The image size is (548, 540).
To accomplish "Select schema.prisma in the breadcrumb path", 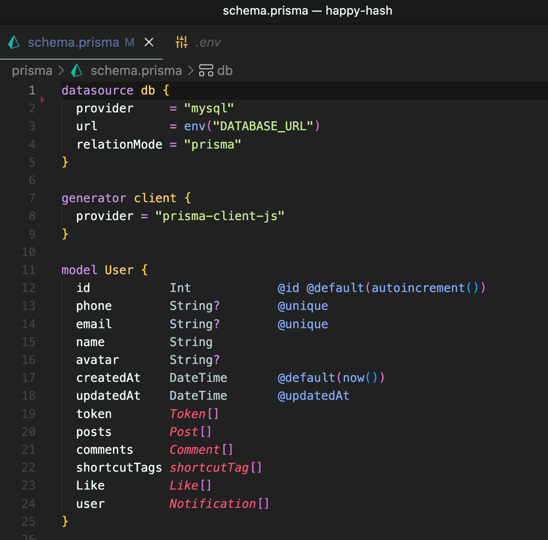I will [136, 71].
